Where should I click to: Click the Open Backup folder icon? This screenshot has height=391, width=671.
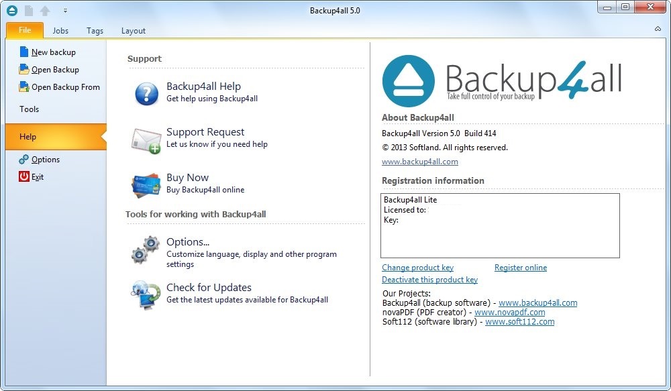[24, 69]
